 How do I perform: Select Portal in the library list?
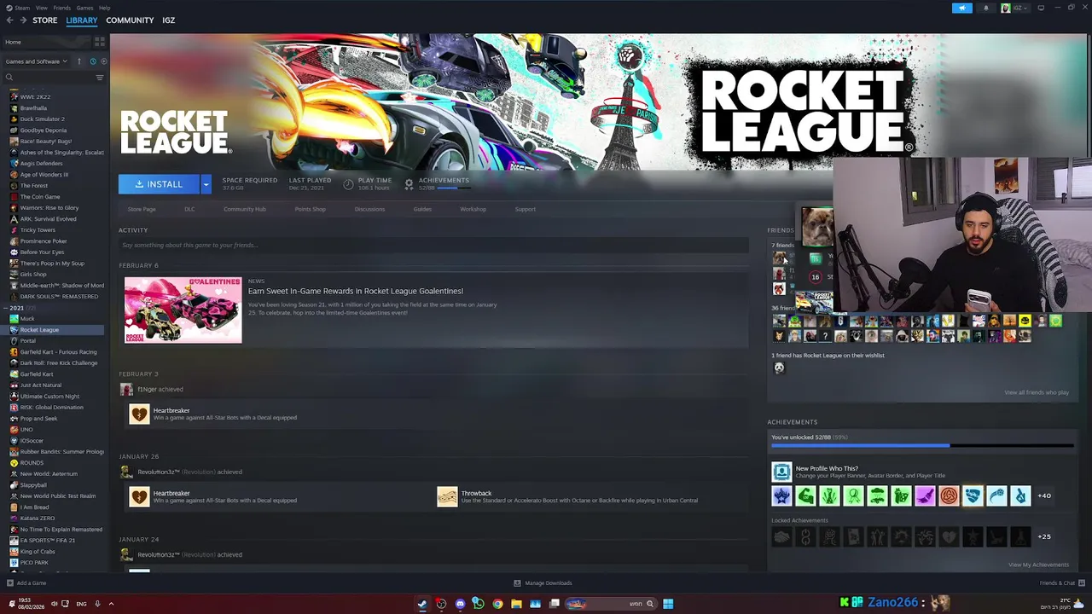(x=28, y=341)
